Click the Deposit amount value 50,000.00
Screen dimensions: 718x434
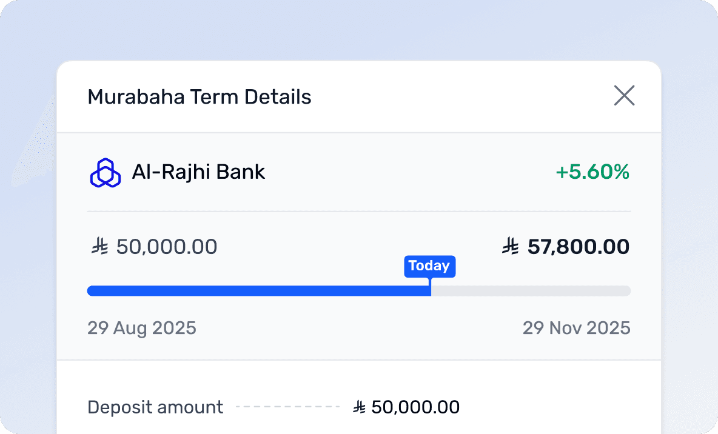pyautogui.click(x=415, y=407)
